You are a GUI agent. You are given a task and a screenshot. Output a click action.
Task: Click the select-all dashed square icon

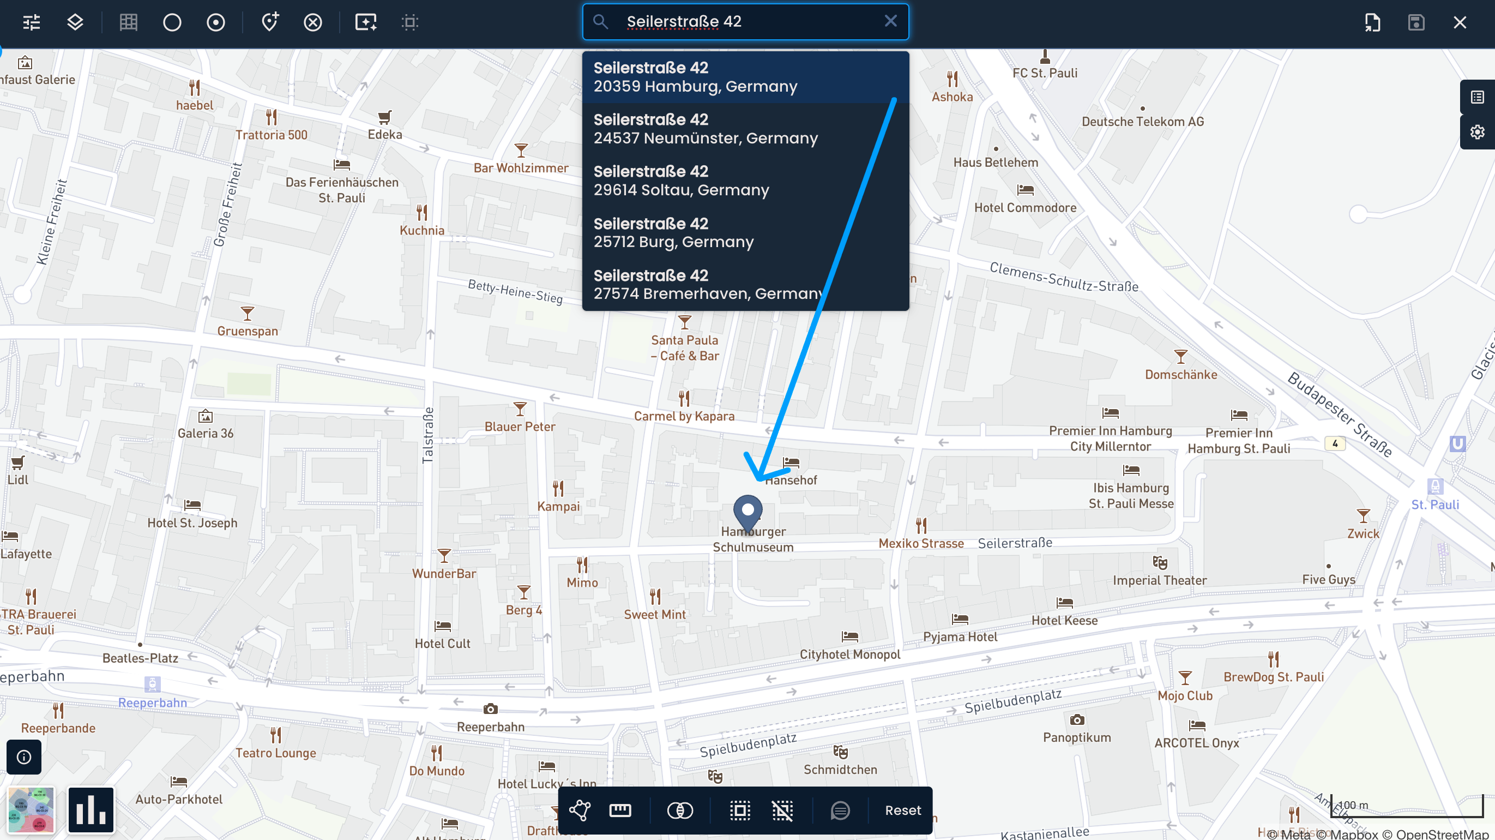click(x=739, y=810)
